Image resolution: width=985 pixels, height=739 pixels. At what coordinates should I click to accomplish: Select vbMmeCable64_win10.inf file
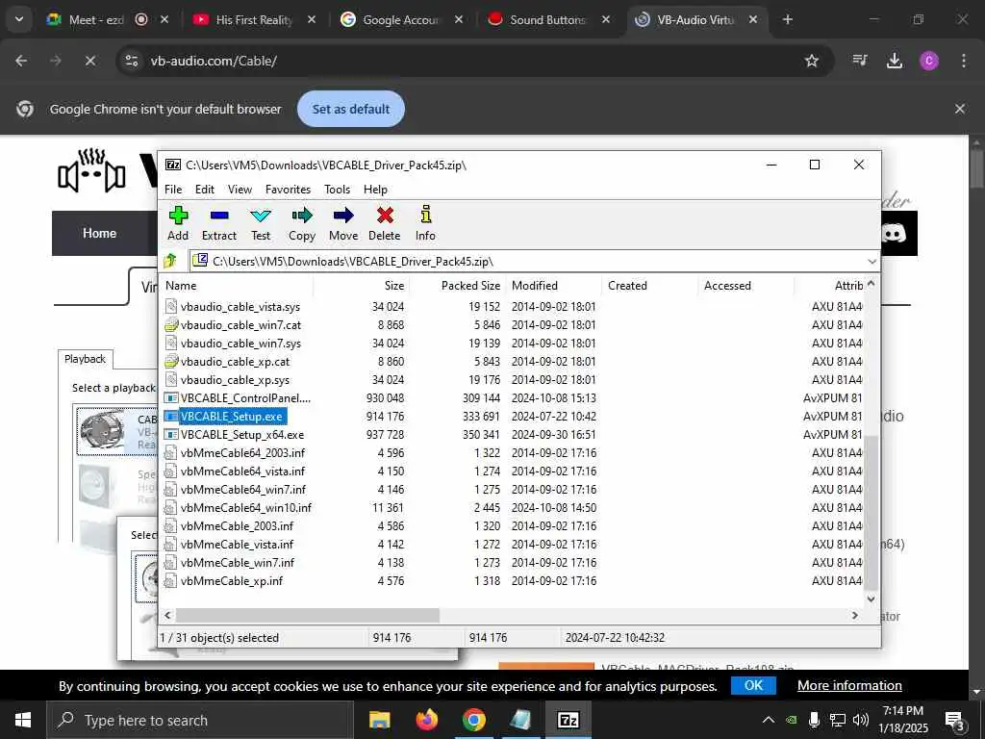pyautogui.click(x=245, y=507)
